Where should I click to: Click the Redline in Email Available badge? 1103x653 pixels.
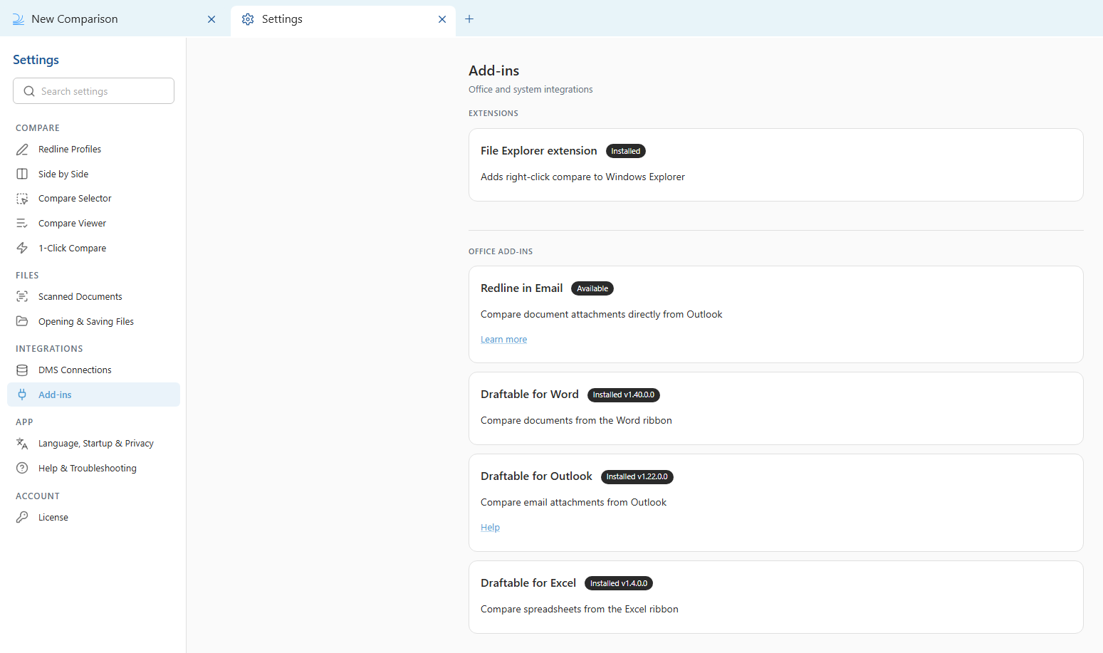[x=592, y=288]
